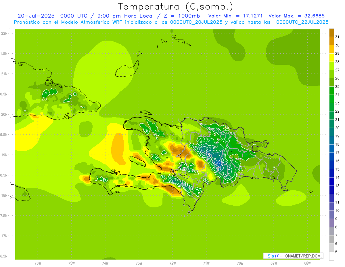Click the "Valor Min. = 17.1271" value
345x267 pixels.
pyautogui.click(x=235, y=16)
